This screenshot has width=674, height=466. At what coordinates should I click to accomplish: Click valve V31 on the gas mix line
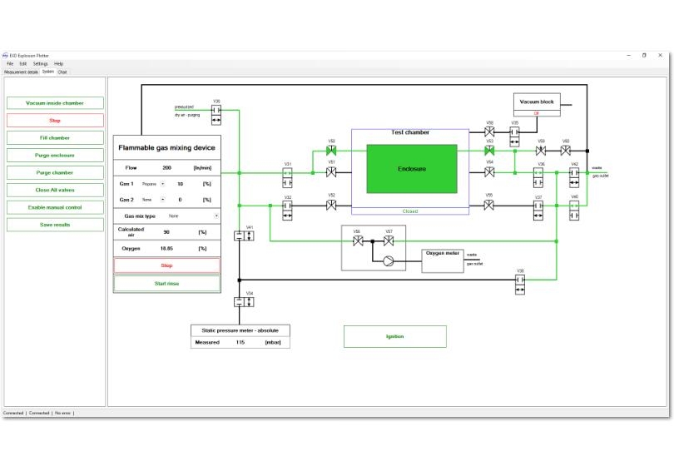pos(288,177)
